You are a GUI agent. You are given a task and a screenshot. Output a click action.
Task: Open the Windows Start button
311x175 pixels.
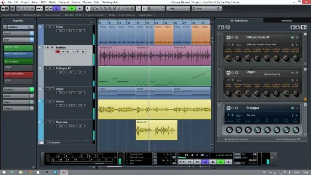click(4, 172)
